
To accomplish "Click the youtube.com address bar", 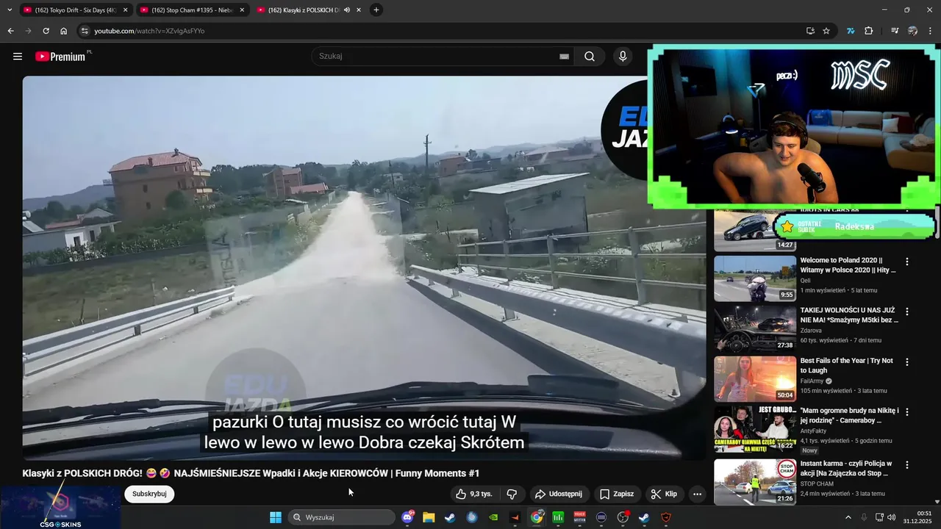I will point(441,31).
